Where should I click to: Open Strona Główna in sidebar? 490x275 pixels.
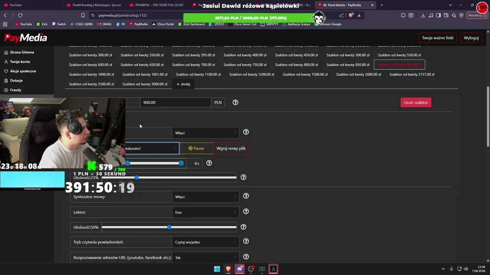coord(22,52)
